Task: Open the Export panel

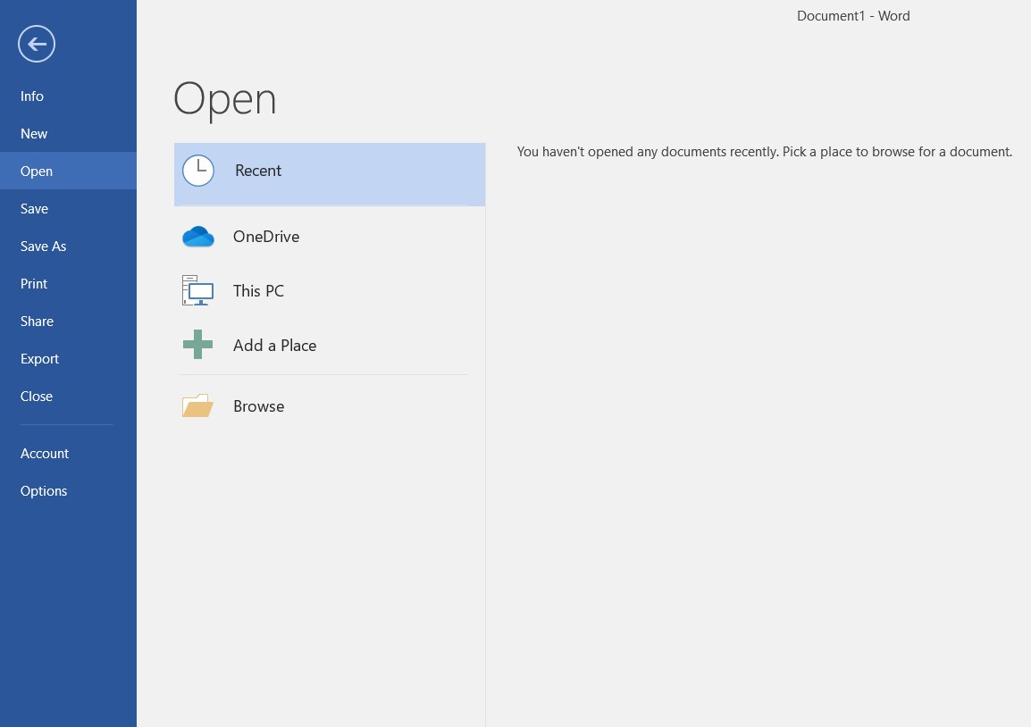Action: 39,358
